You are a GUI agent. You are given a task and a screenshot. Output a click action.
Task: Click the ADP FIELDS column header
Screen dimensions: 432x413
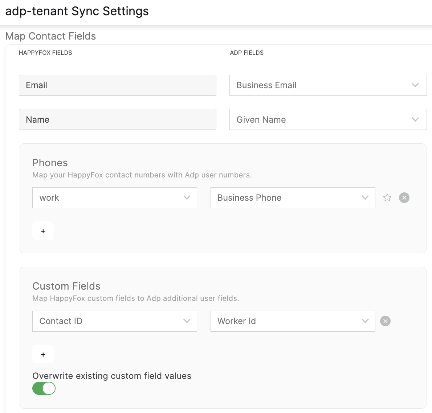click(247, 53)
